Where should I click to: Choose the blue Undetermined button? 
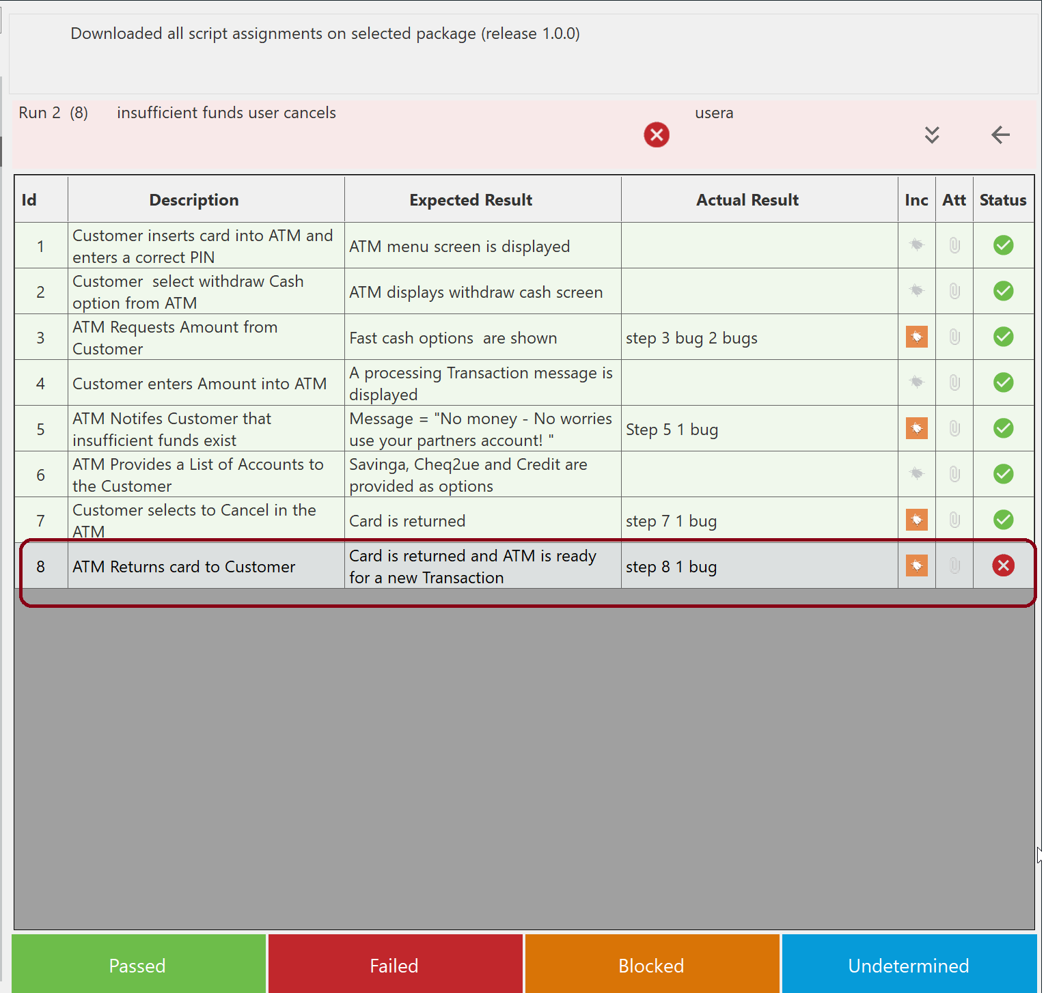908,965
